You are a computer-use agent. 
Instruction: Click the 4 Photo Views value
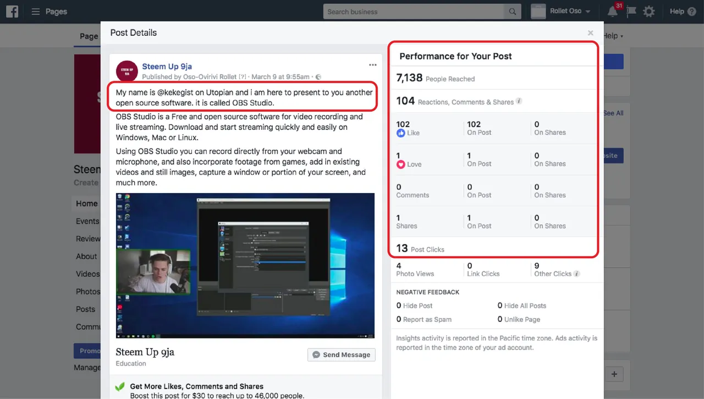[x=399, y=266]
